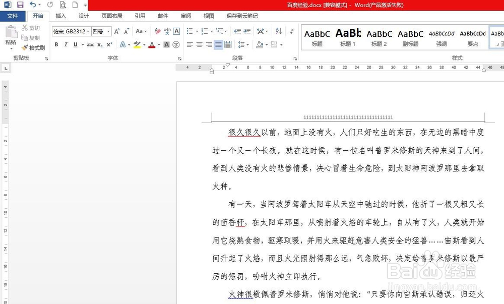Click the Center alignment icon
This screenshot has height=304, width=504.
pyautogui.click(x=199, y=45)
